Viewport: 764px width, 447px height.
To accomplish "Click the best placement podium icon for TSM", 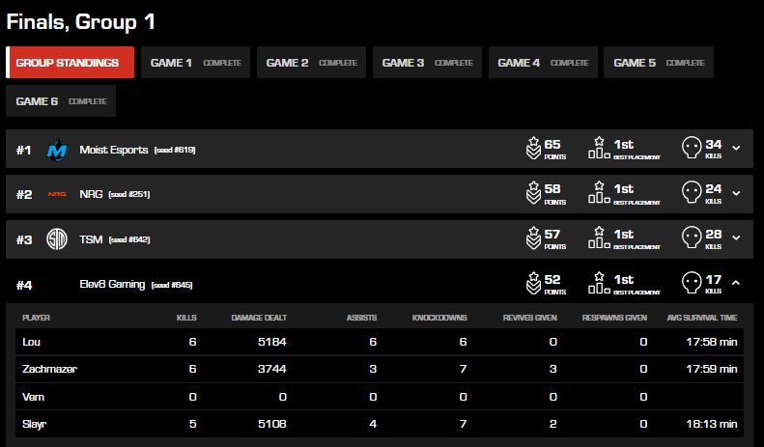I will coord(599,238).
